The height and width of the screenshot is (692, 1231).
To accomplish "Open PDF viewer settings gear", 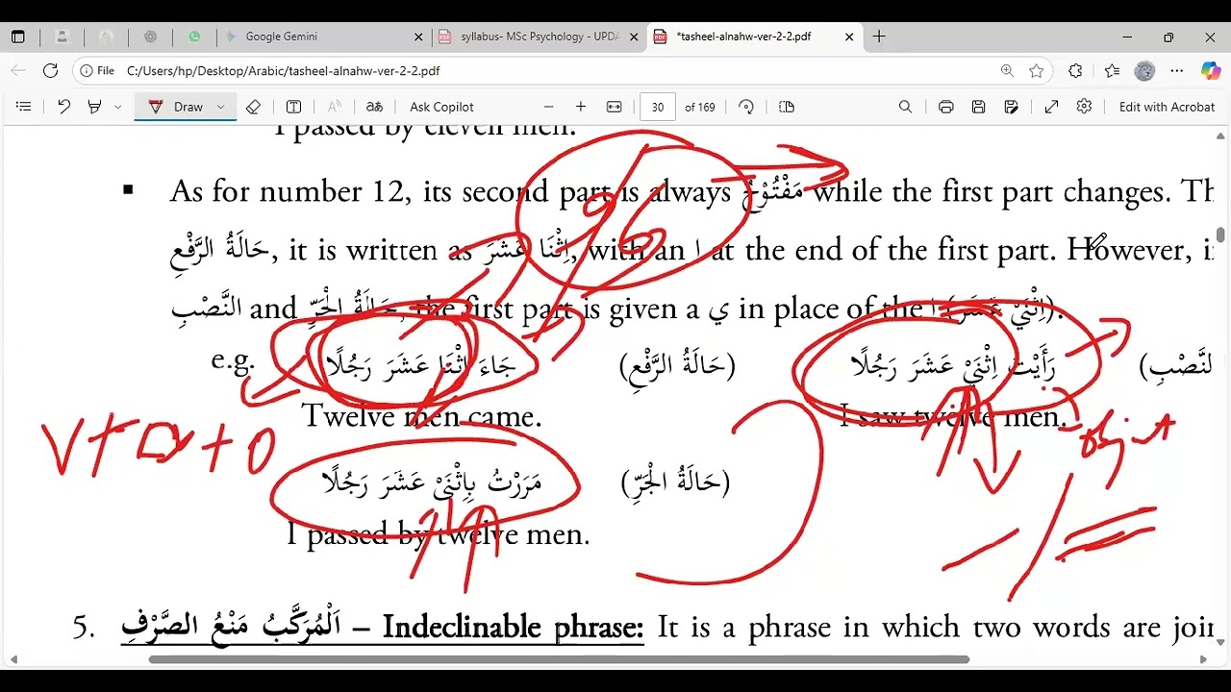I will [x=1085, y=107].
